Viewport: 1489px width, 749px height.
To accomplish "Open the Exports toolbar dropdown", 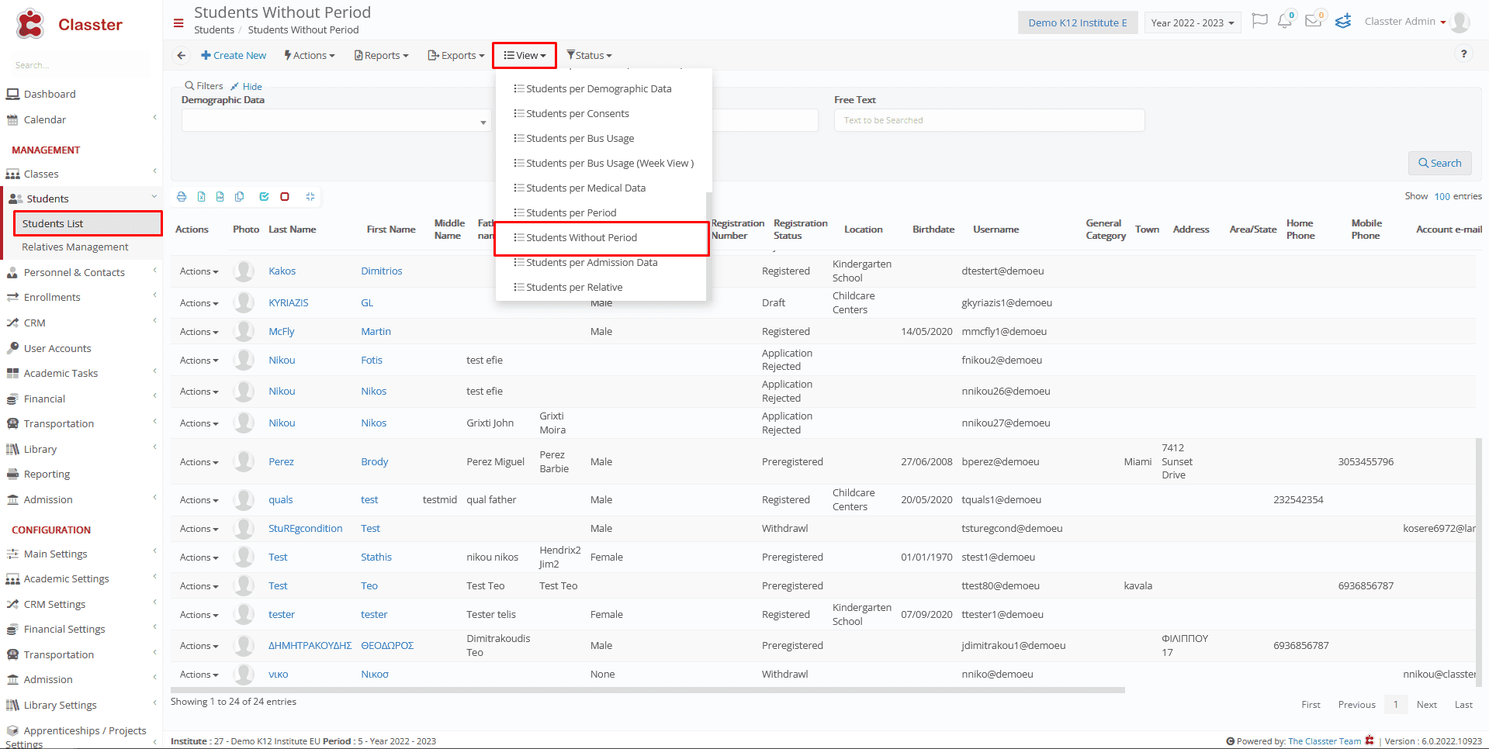I will (x=456, y=55).
